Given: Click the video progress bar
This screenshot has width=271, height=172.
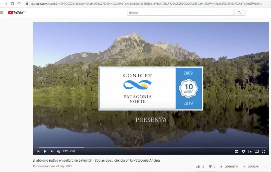Looking at the screenshot, I should 150,147.
